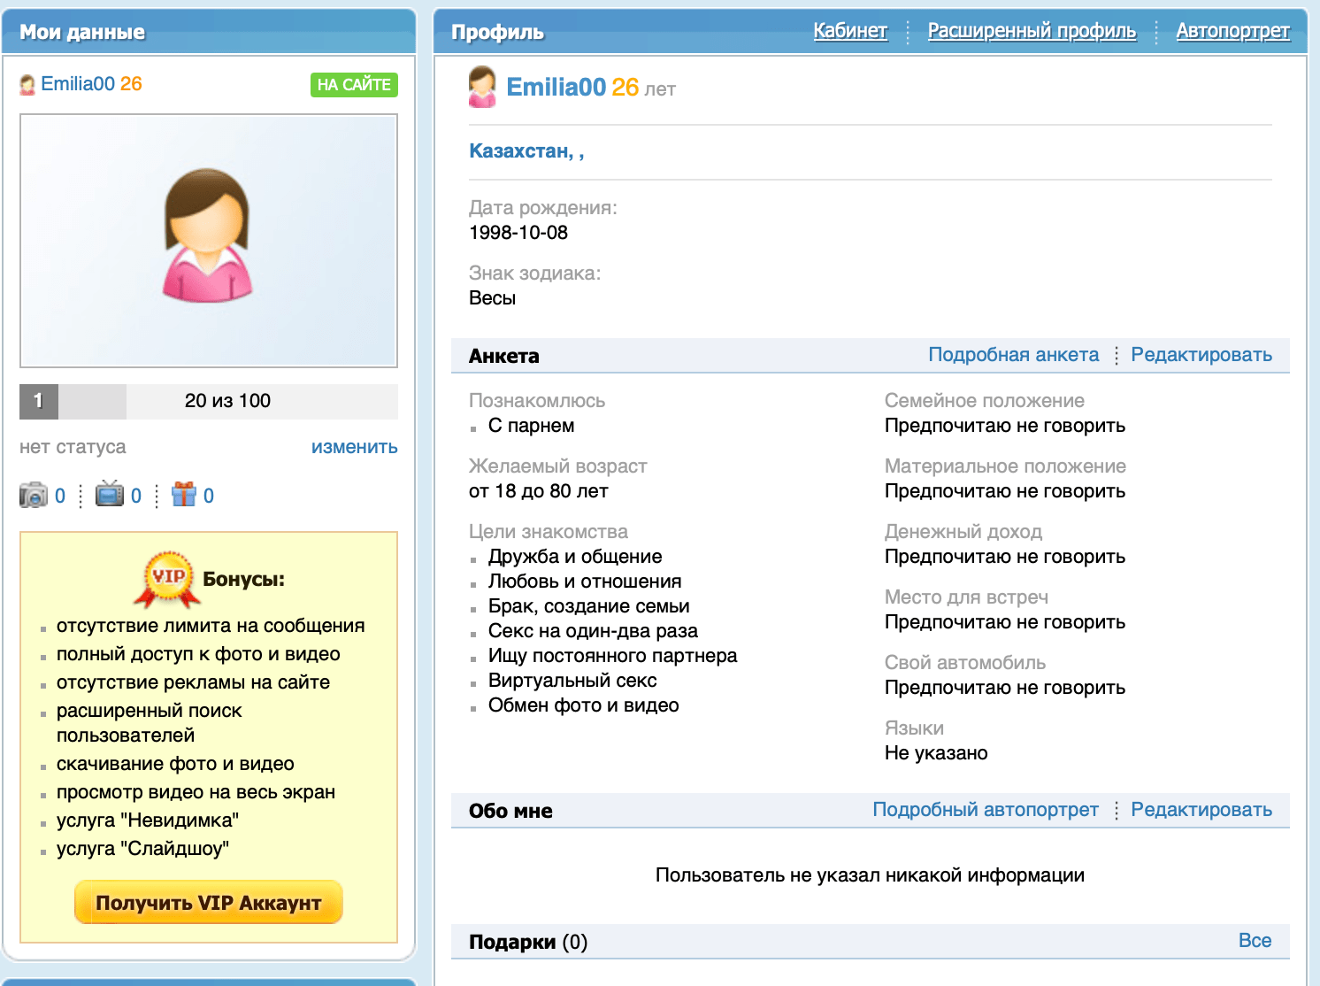Click Редактировать in the Анкета section
The width and height of the screenshot is (1320, 986).
[1201, 355]
